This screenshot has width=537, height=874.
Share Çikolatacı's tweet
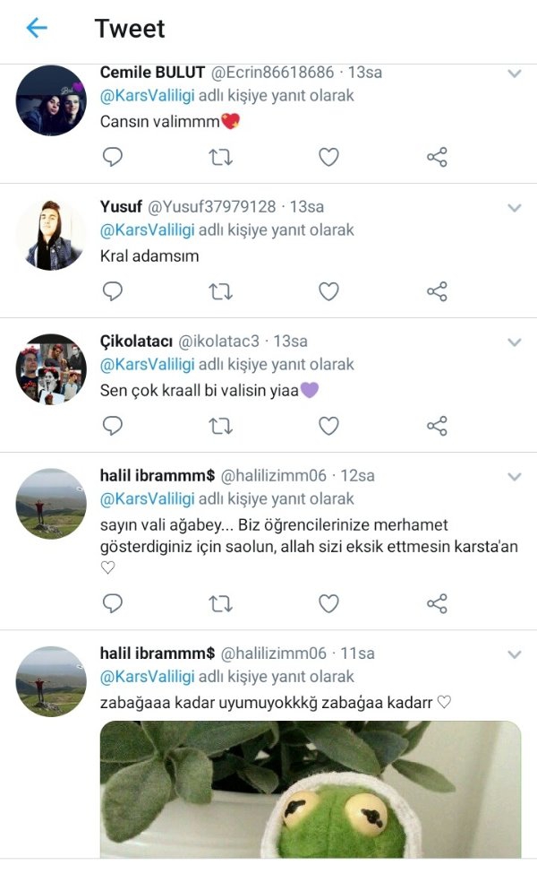tap(437, 426)
